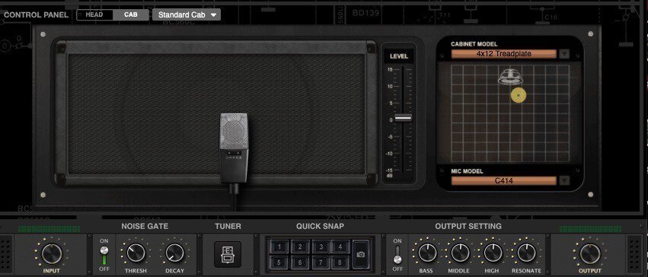Open the tuner icon button
648x277 pixels.
[x=228, y=254]
